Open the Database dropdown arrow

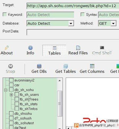click(71, 23)
